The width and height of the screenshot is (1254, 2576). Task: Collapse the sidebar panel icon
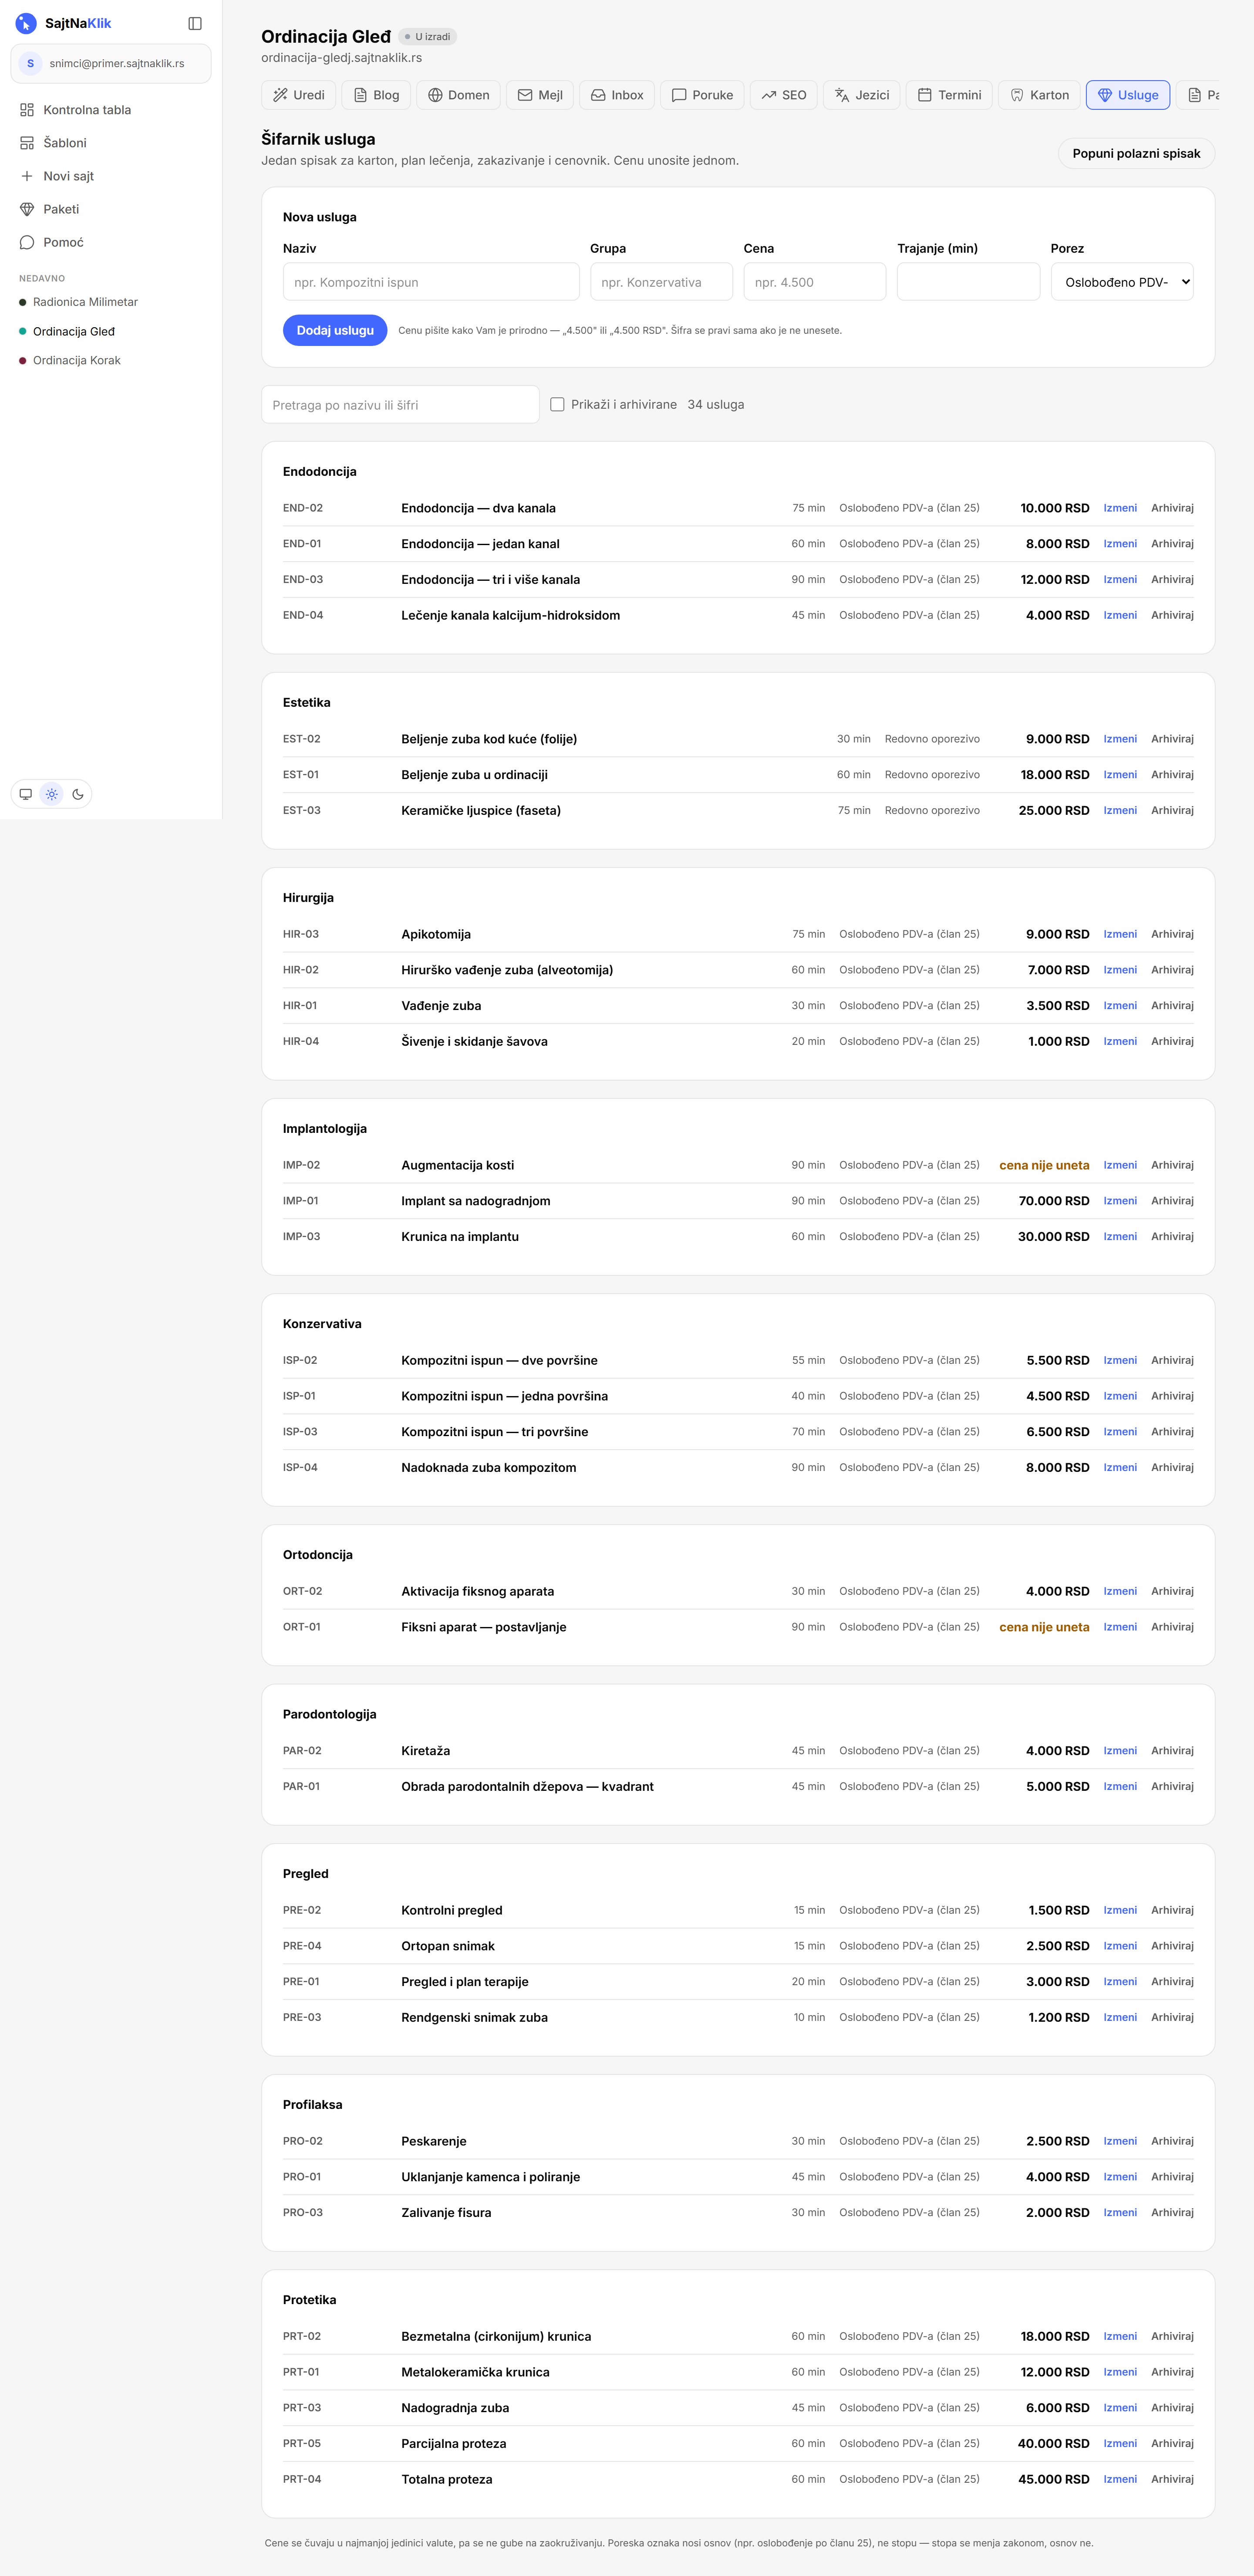coord(195,23)
